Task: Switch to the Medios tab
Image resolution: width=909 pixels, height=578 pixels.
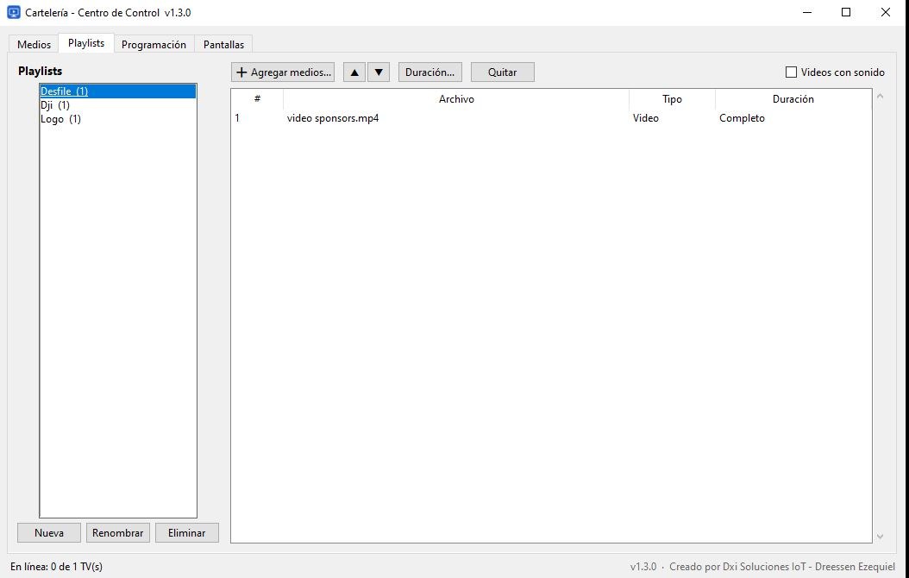Action: coord(34,45)
